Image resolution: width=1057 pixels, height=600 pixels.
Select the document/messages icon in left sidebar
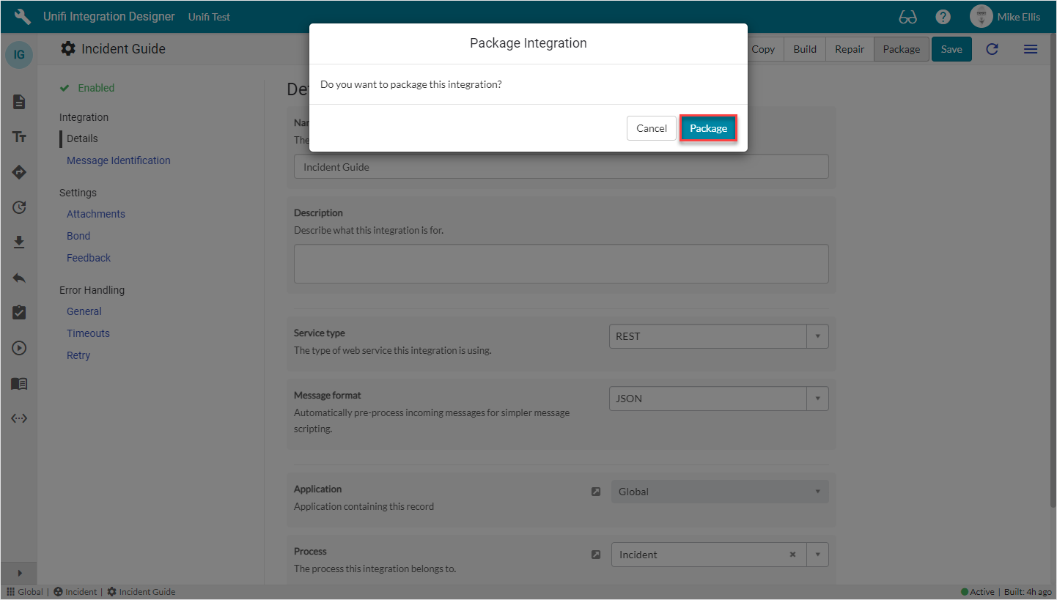click(x=19, y=102)
